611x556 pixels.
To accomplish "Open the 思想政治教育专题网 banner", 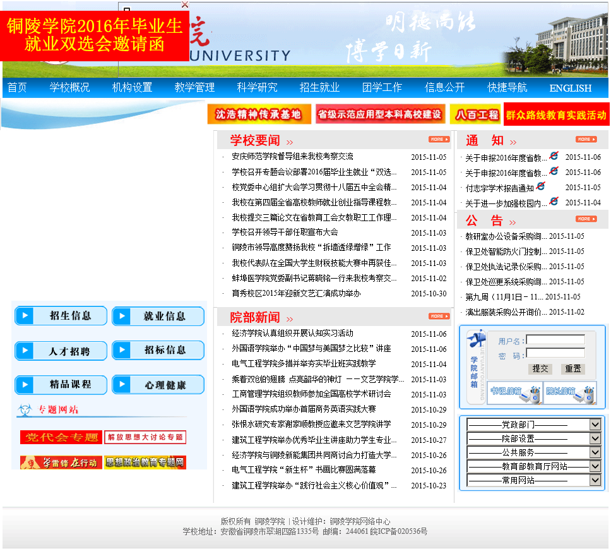I will [145, 462].
